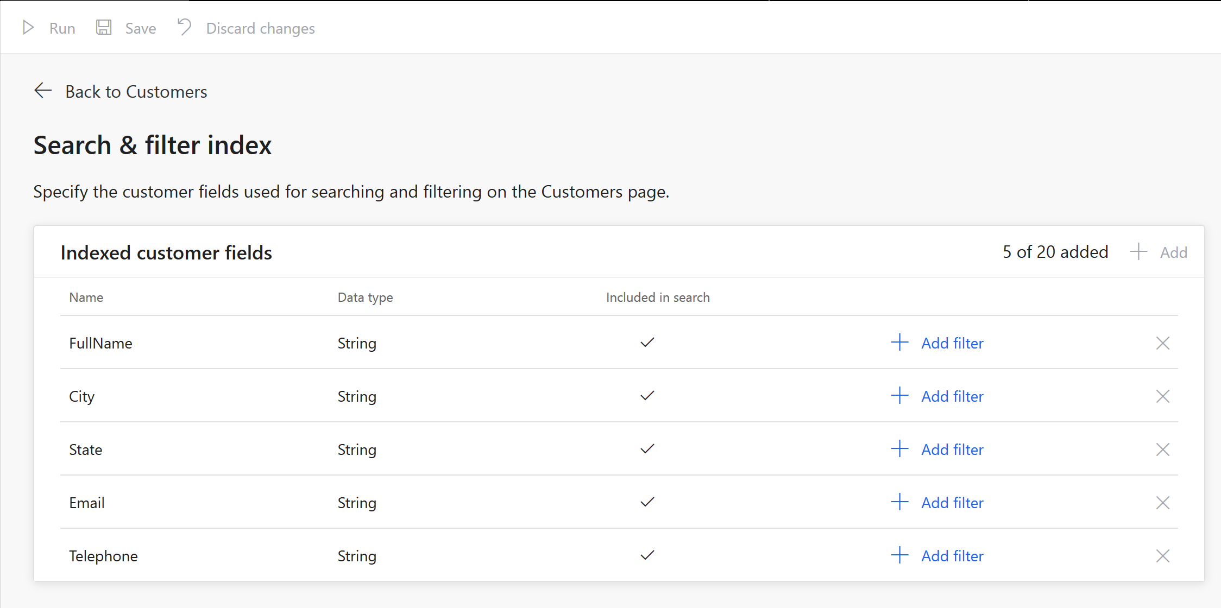Click the Add button in Indexed customer fields
Image resolution: width=1221 pixels, height=608 pixels.
(x=1174, y=251)
